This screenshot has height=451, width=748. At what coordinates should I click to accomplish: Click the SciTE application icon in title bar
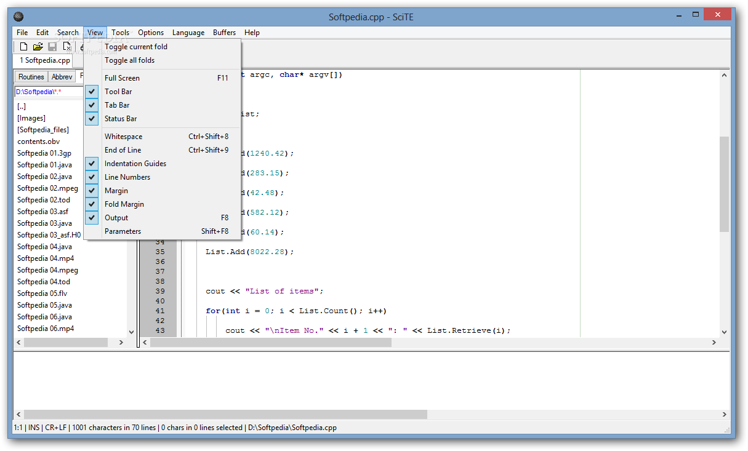pos(18,17)
